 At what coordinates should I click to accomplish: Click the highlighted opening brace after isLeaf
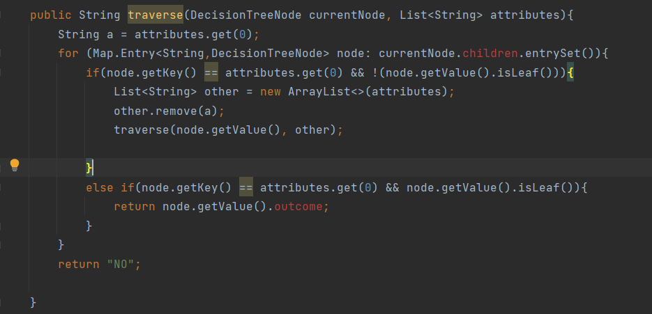[570, 71]
